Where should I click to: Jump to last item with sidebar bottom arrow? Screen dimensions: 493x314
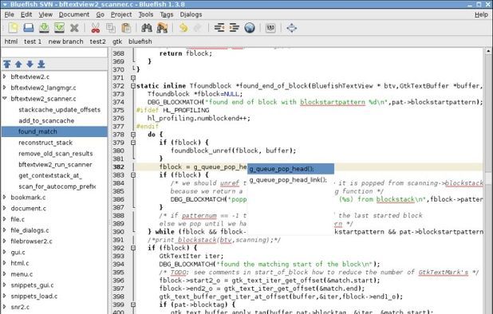point(41,64)
